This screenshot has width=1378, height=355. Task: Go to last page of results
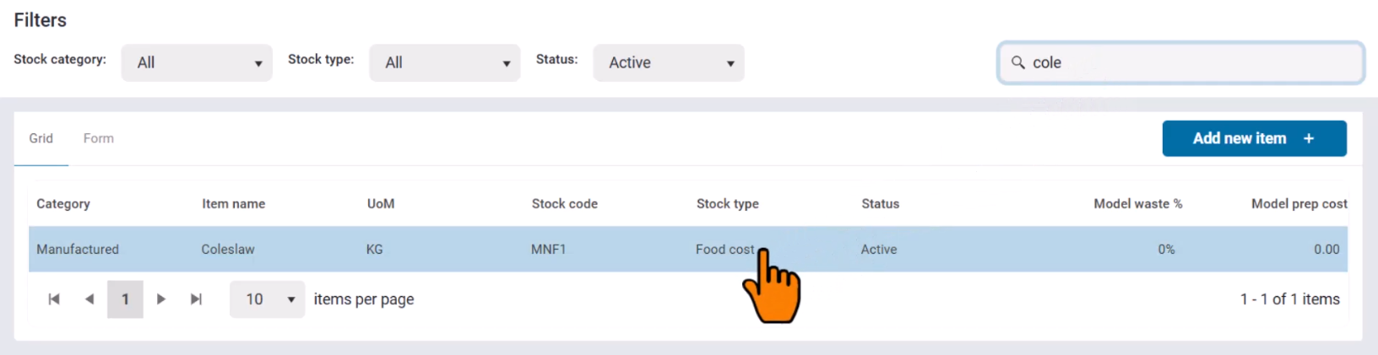[197, 299]
